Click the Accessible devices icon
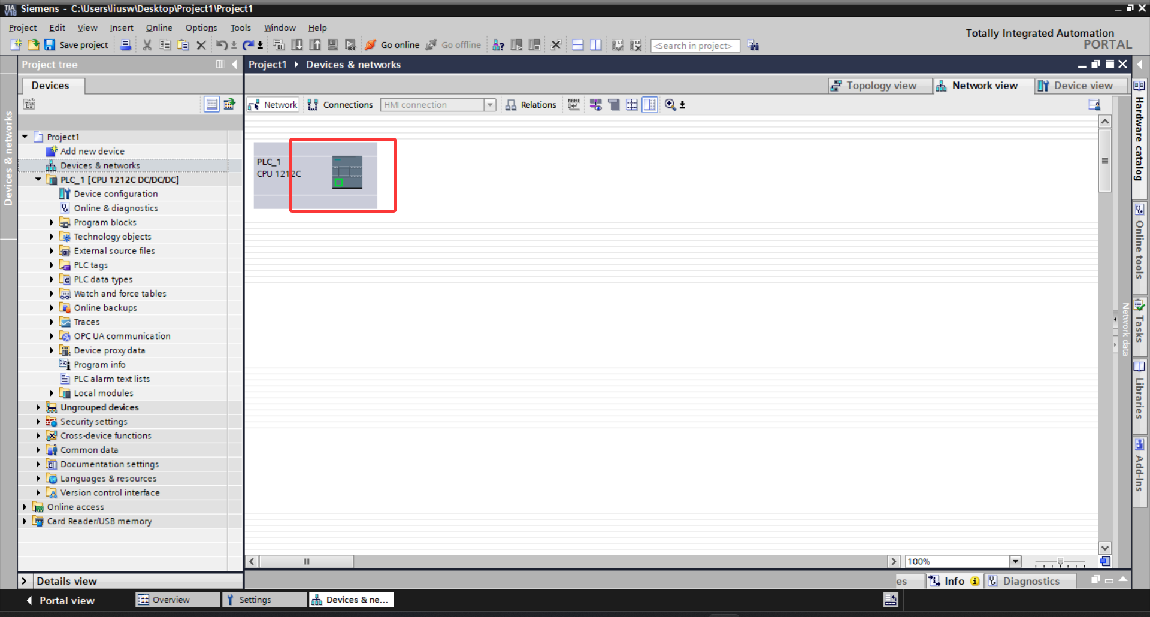Viewport: 1150px width, 617px height. coord(498,45)
